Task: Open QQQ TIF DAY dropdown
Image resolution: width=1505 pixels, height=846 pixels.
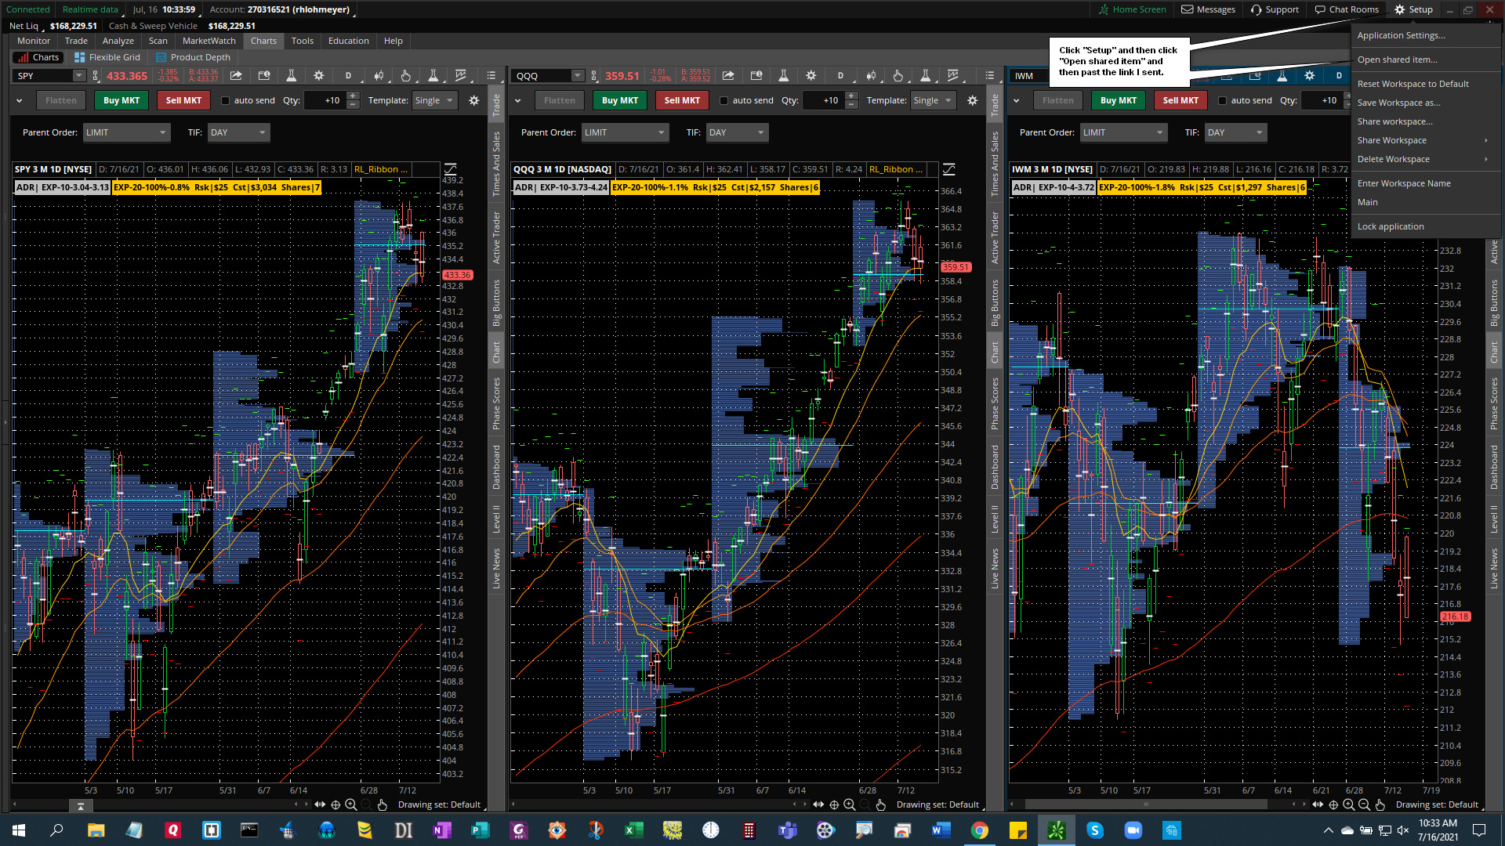Action: [737, 132]
